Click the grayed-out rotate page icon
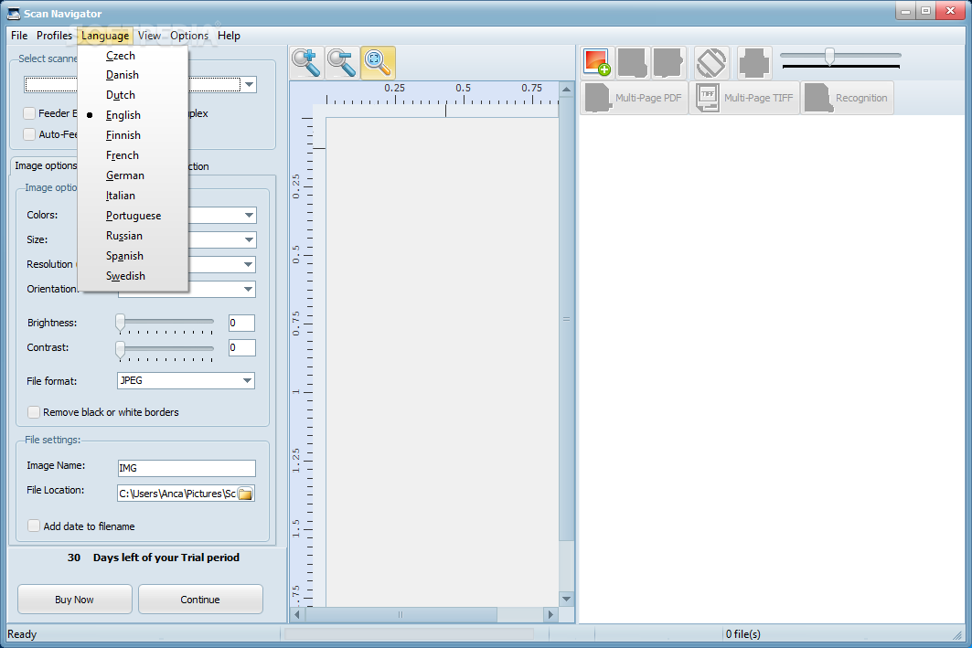The width and height of the screenshot is (972, 648). pos(711,62)
